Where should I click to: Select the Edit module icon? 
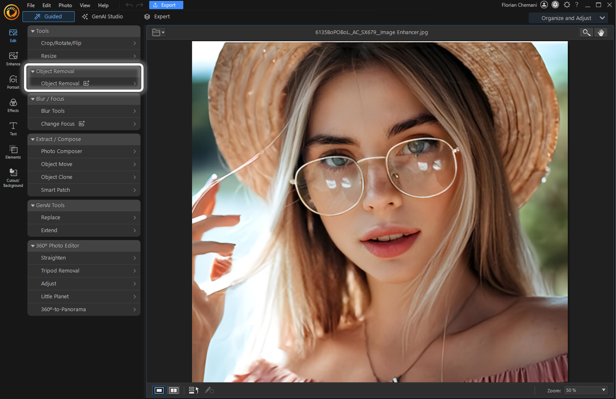coord(13,36)
